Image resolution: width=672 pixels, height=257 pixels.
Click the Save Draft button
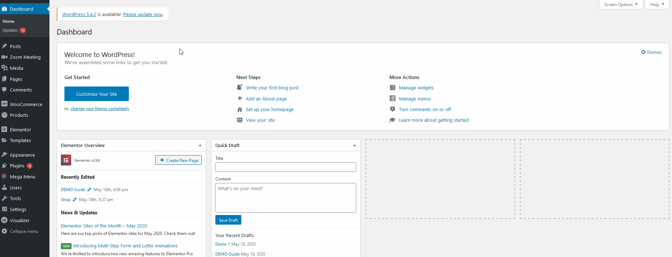click(x=228, y=220)
